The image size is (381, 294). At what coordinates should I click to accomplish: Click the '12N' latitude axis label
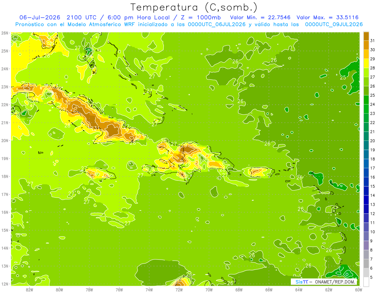point(5,284)
